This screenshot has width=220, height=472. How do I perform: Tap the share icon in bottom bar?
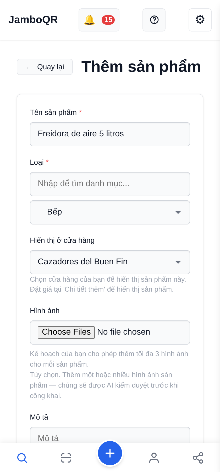(x=198, y=458)
